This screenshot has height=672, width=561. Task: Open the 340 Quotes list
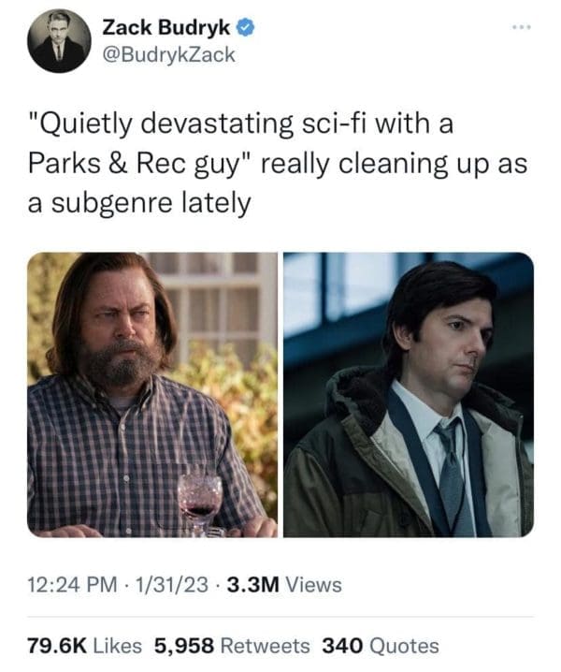[380, 645]
